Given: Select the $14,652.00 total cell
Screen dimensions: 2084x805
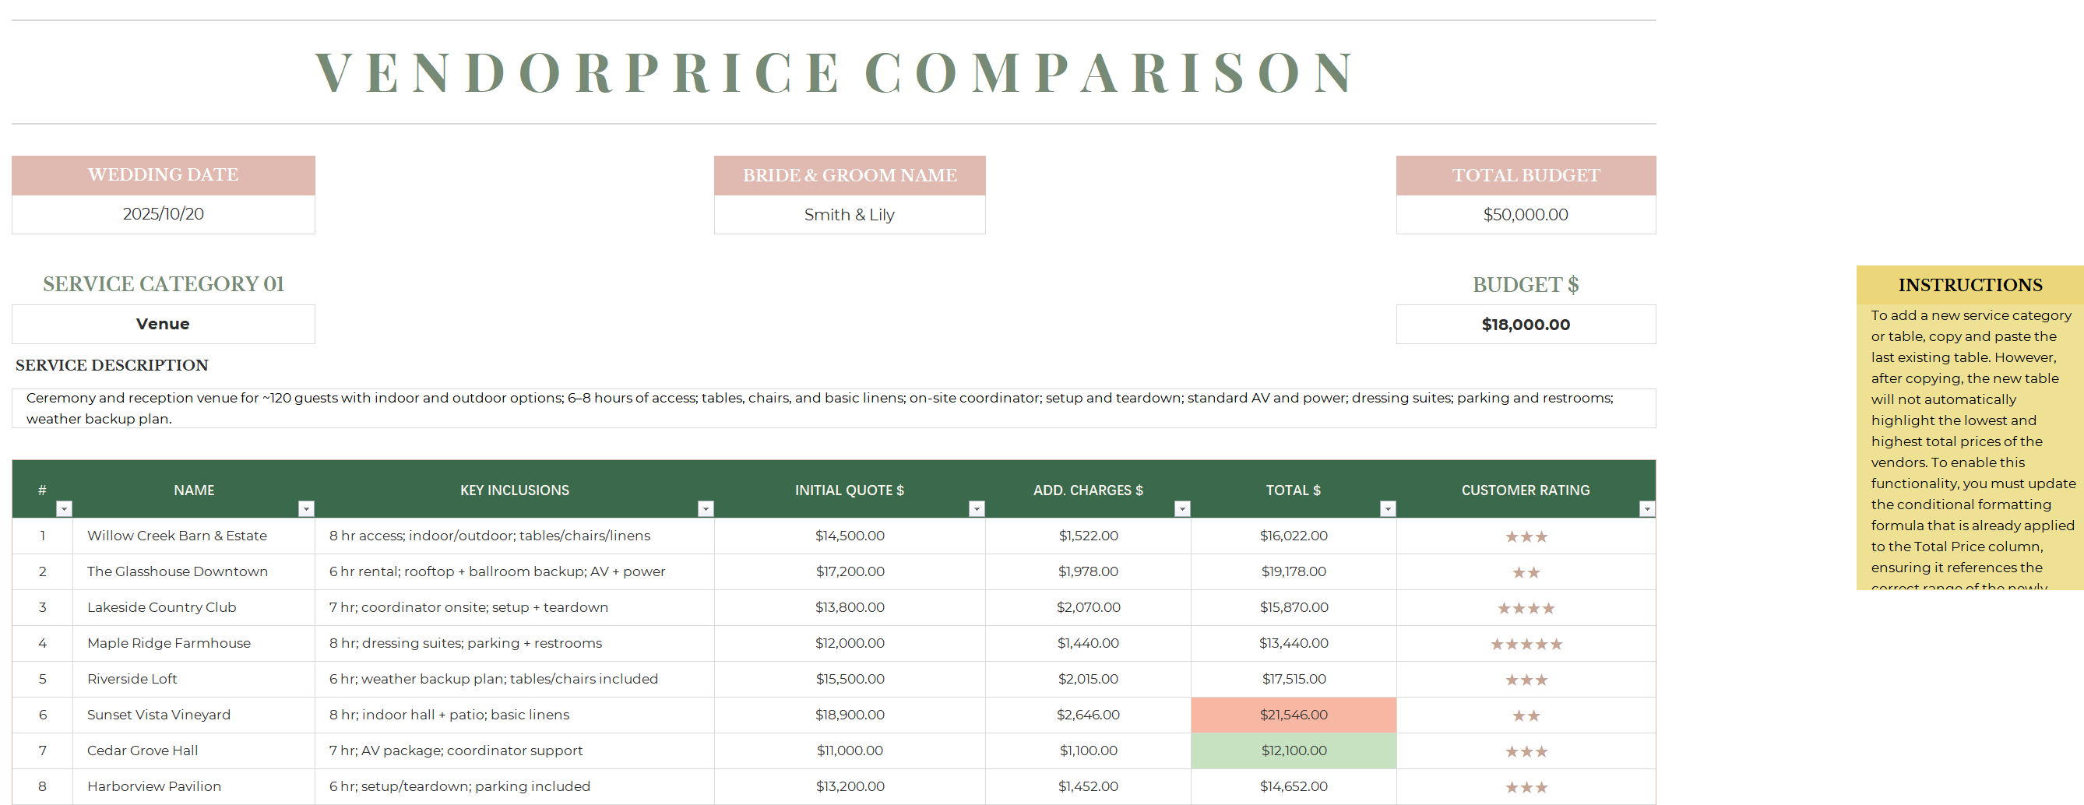Looking at the screenshot, I should click(x=1294, y=786).
